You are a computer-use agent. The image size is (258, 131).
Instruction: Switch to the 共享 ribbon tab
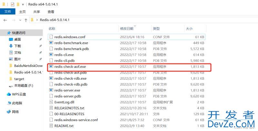36,12
